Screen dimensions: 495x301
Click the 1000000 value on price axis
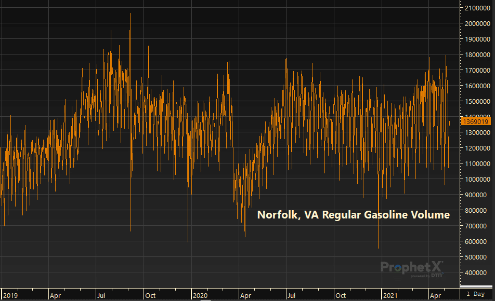coord(477,180)
